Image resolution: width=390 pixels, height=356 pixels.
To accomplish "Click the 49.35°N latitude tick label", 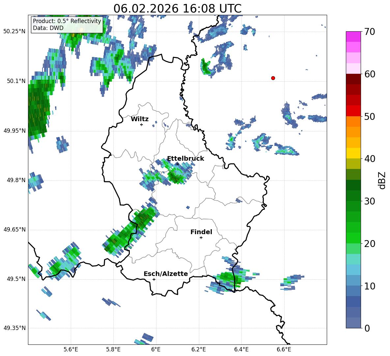I will (14, 328).
